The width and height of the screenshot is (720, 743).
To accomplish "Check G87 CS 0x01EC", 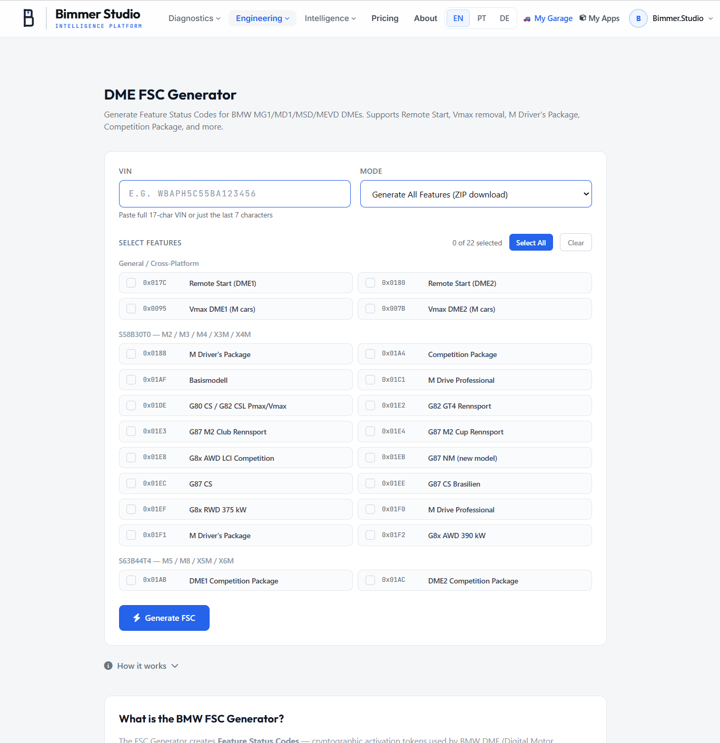I will (131, 483).
